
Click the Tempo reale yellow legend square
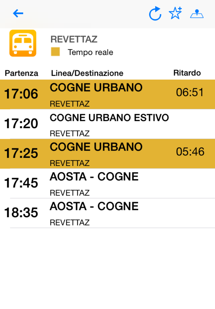(x=55, y=52)
